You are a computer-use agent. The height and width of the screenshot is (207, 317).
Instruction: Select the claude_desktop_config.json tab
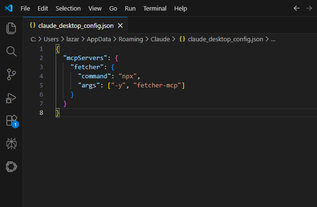pyautogui.click(x=75, y=25)
